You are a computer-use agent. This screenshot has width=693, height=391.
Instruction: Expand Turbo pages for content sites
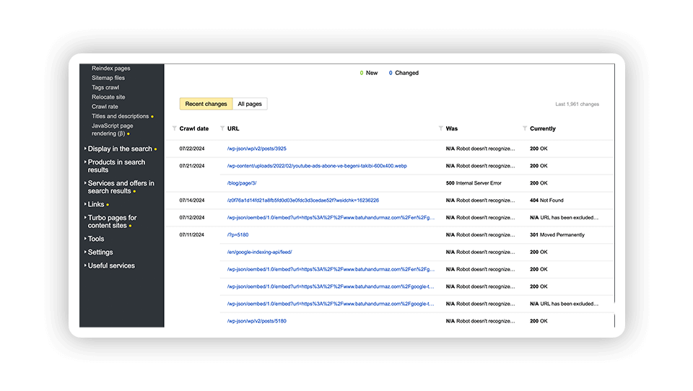pyautogui.click(x=111, y=221)
